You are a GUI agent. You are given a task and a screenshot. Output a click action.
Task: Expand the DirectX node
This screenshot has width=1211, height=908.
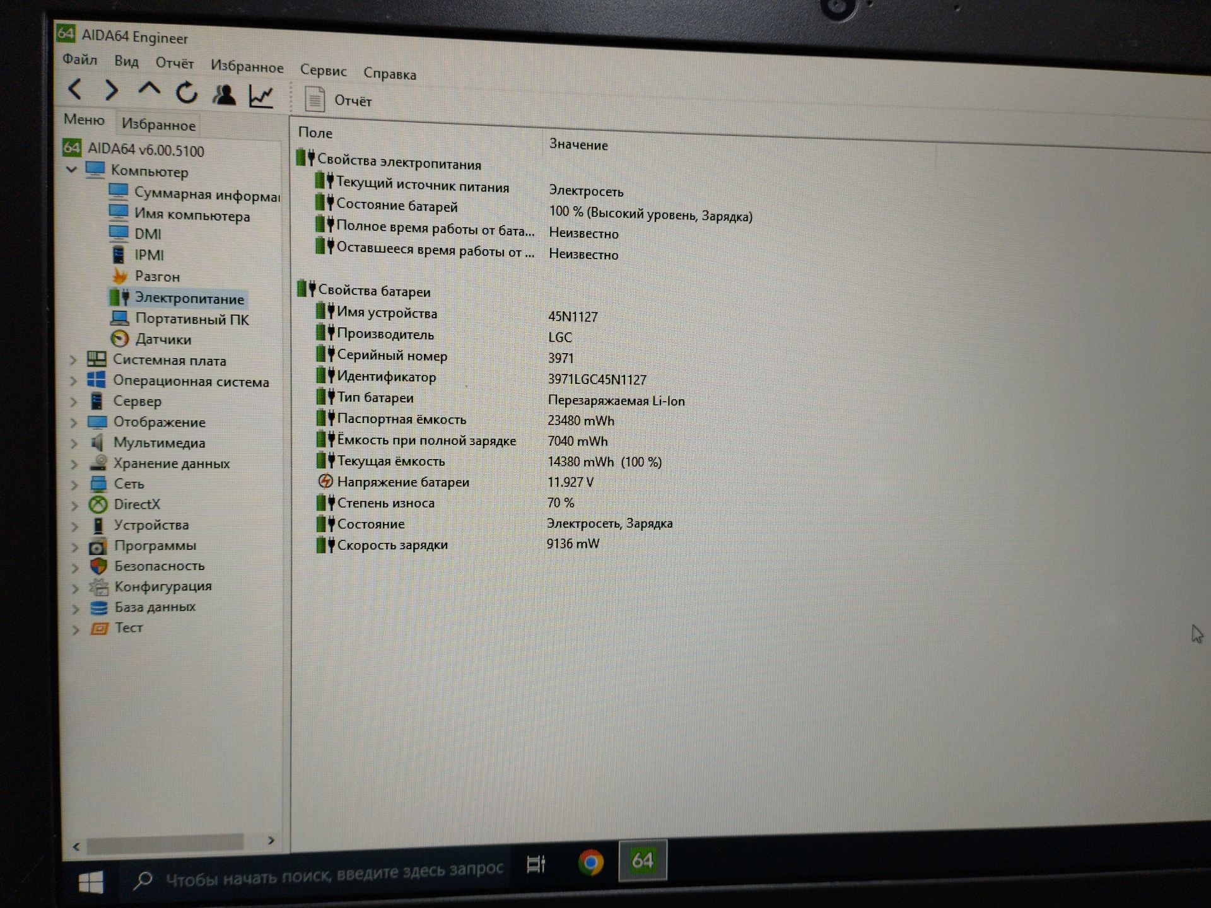point(74,505)
